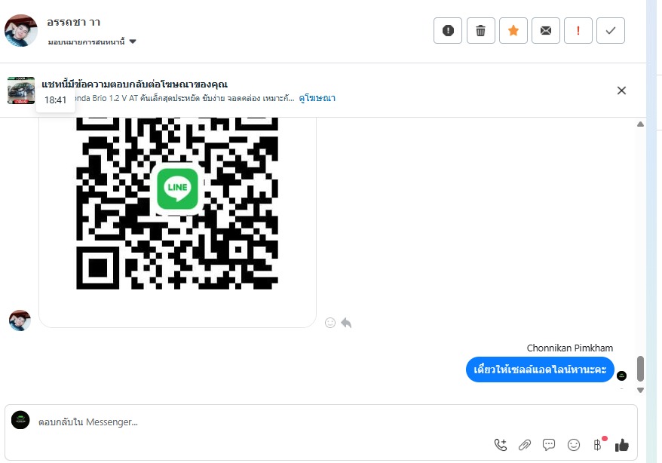Close the ad reply banner

tap(621, 90)
